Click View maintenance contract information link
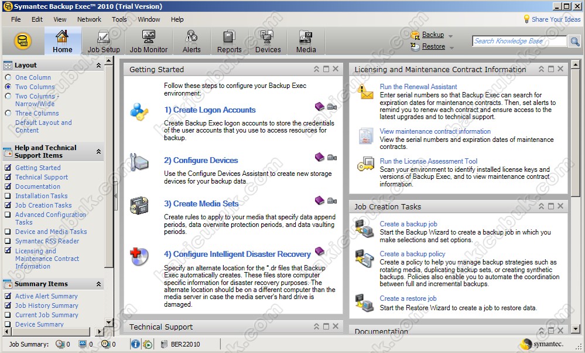 (x=435, y=131)
